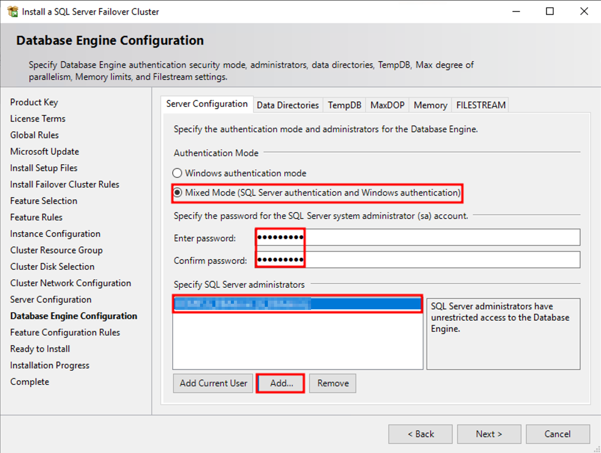Click the Ready to Install step

click(x=40, y=349)
